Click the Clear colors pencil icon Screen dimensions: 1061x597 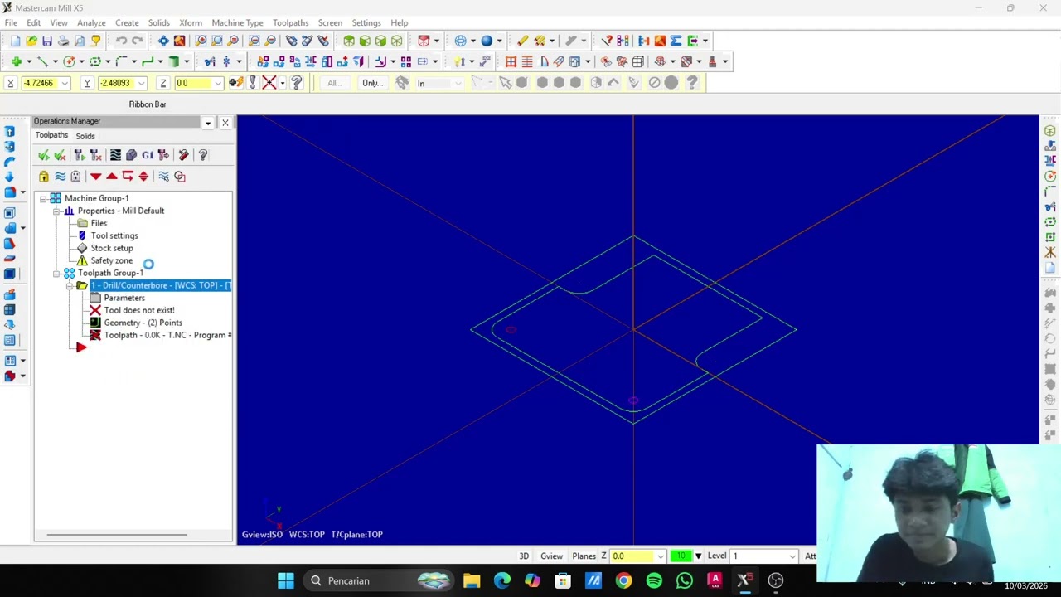point(522,41)
